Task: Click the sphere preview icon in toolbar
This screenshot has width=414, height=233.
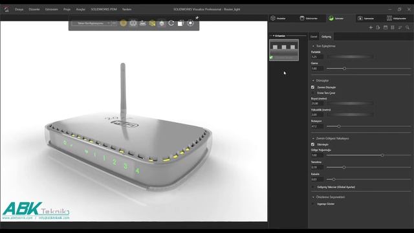Action: click(162, 23)
